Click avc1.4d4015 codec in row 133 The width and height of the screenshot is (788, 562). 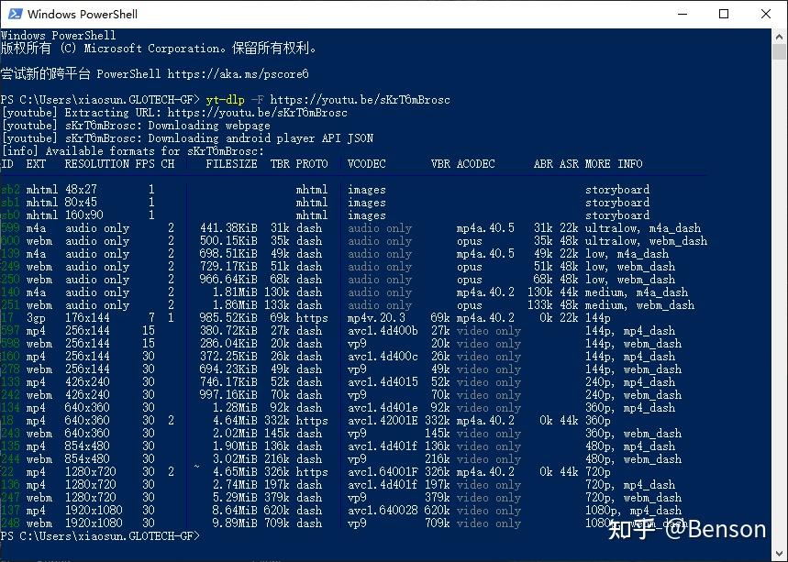click(383, 382)
